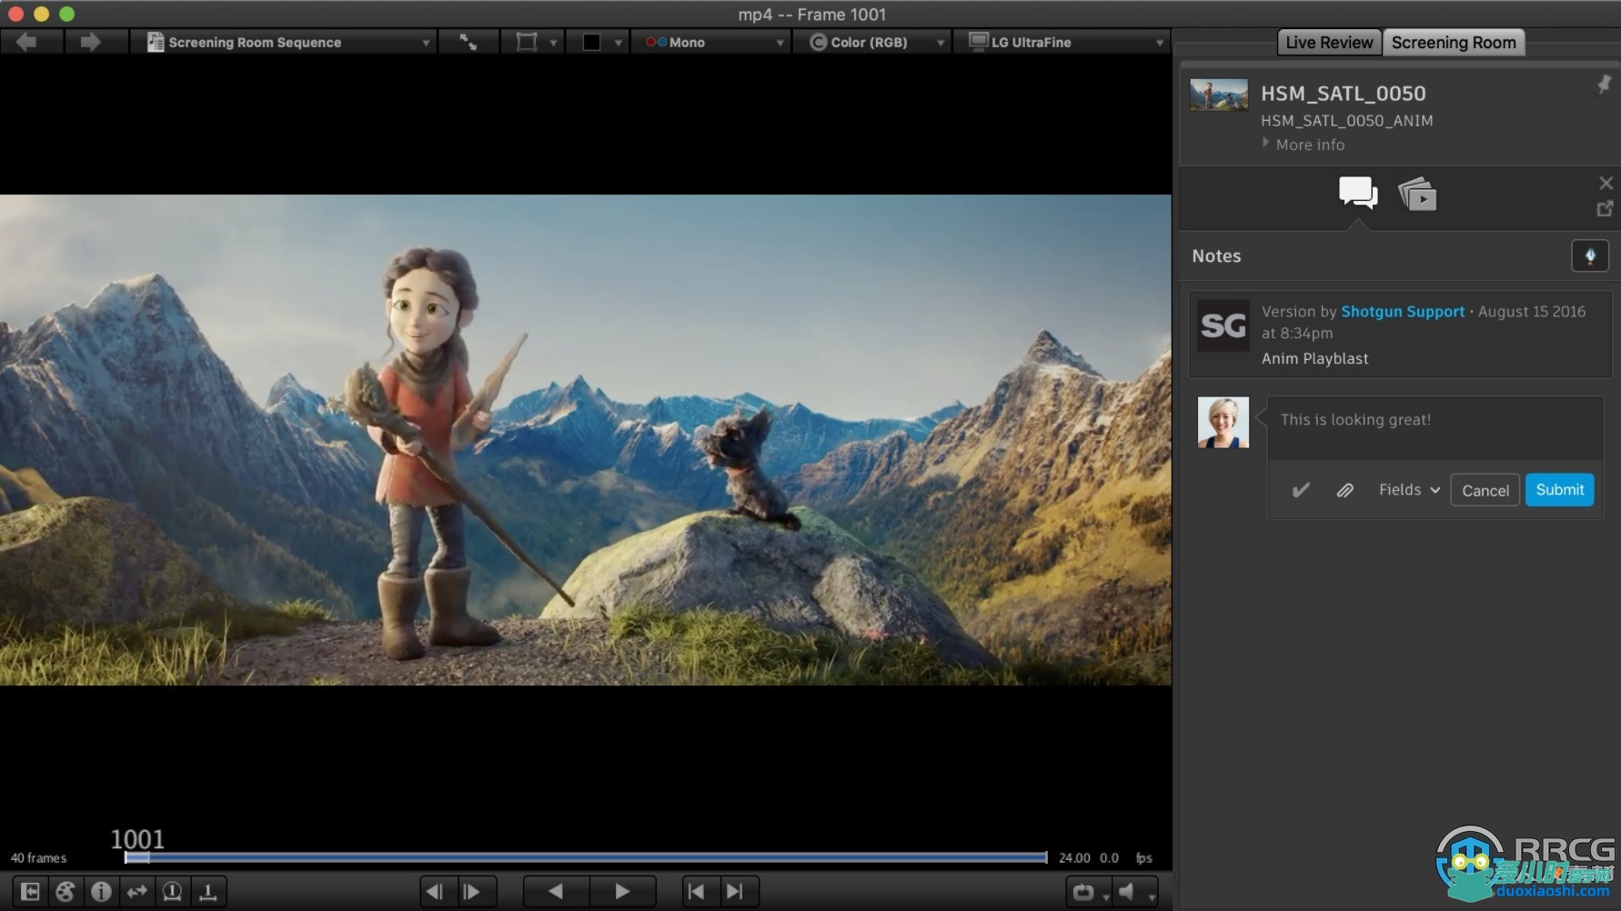1621x911 pixels.
Task: Mute audio with the speaker icon
Action: click(x=1126, y=892)
